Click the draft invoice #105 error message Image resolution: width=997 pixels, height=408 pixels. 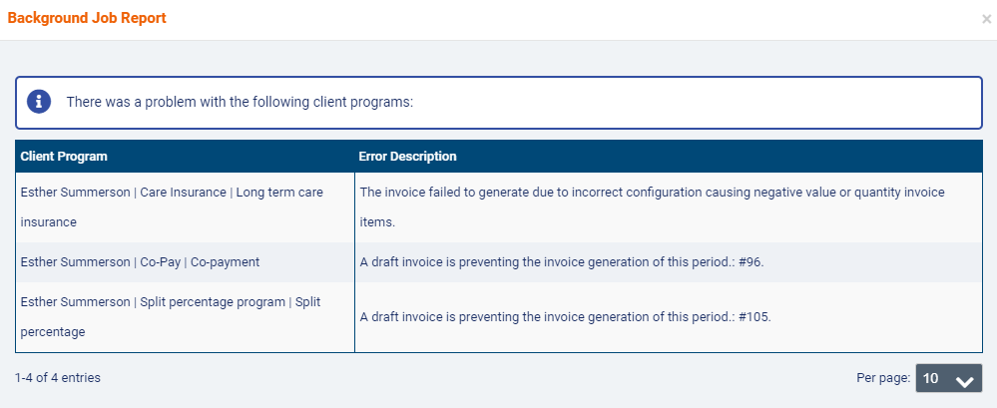[x=565, y=316]
